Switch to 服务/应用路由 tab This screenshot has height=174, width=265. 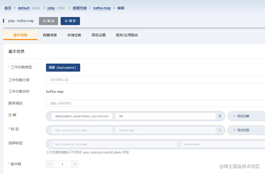[x=127, y=35]
